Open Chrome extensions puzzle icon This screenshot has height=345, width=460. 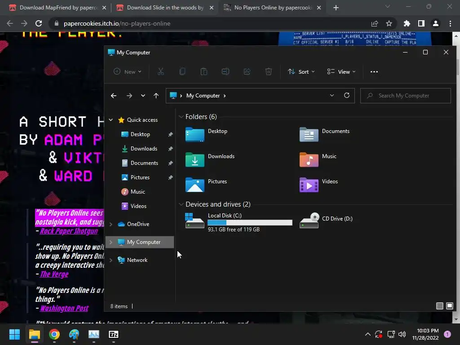[x=407, y=23]
